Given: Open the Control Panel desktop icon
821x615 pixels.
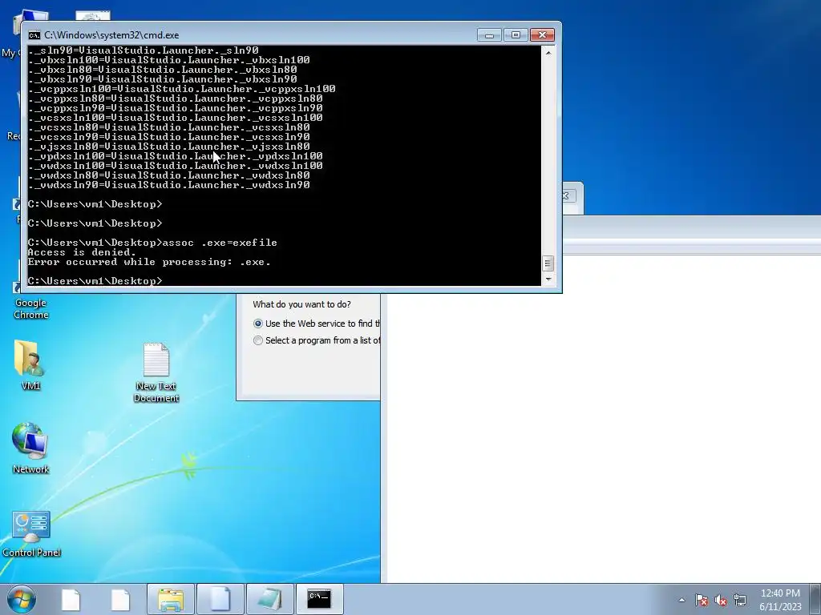Looking at the screenshot, I should 31,534.
